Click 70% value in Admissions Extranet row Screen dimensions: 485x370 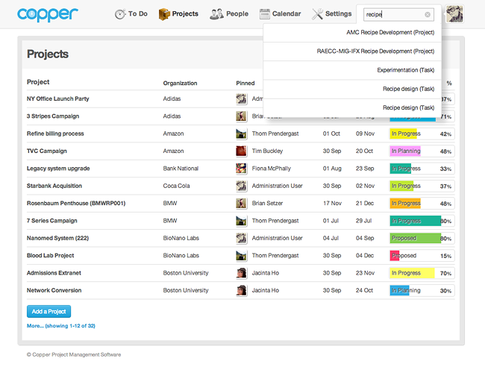point(445,273)
